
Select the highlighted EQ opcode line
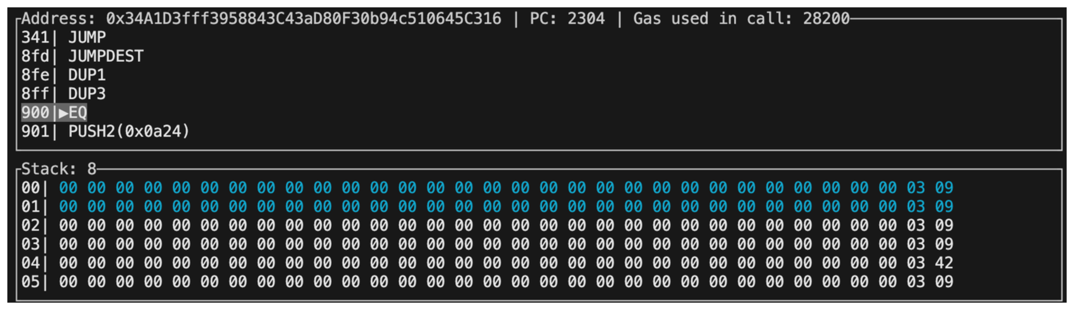[78, 113]
